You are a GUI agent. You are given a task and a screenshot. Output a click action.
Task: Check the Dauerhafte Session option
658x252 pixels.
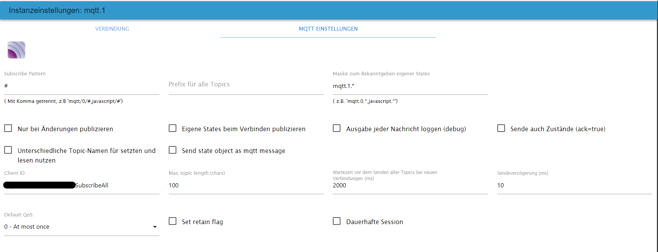pos(337,221)
